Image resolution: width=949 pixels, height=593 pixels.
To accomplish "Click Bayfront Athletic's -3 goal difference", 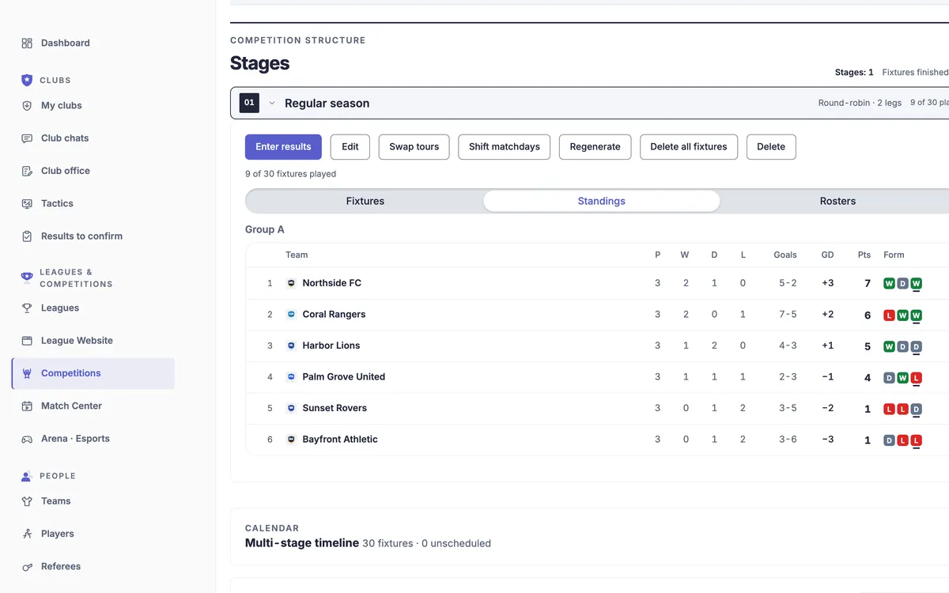I will pos(828,440).
